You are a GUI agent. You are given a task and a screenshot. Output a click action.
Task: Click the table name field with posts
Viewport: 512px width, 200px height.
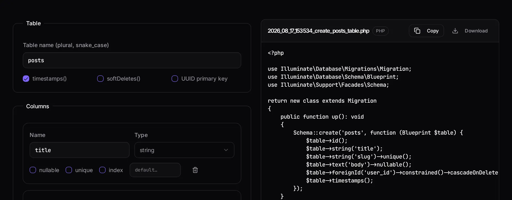(x=132, y=60)
